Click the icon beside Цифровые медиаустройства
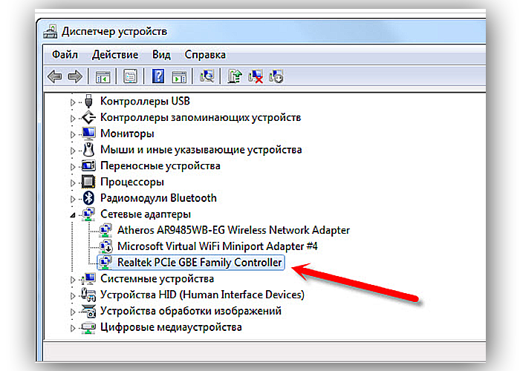The height and width of the screenshot is (371, 520). pyautogui.click(x=88, y=327)
